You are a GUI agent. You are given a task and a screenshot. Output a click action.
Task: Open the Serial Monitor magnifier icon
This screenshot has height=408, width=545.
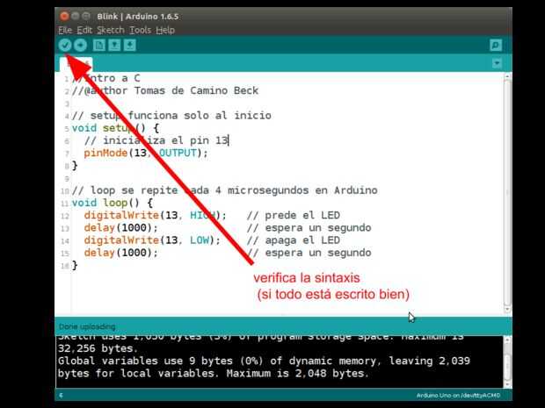click(496, 45)
